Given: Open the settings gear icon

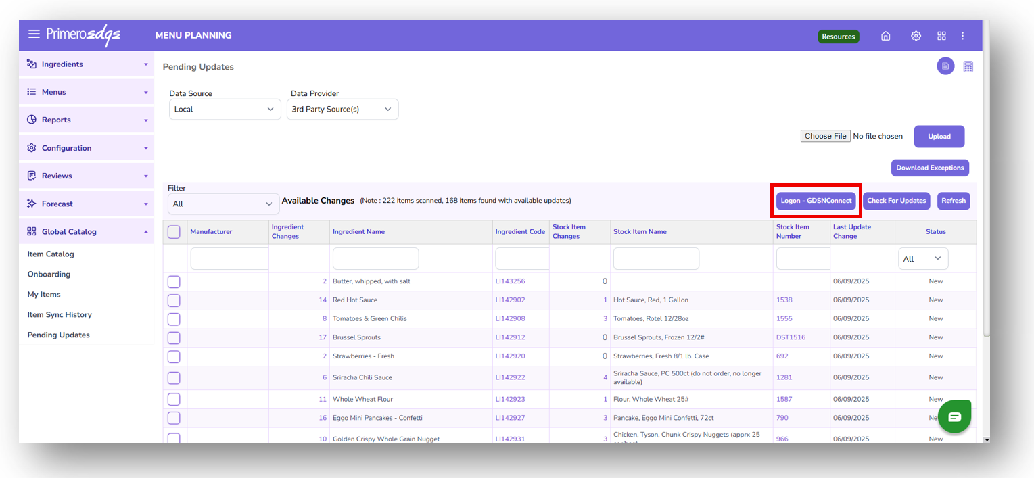Looking at the screenshot, I should pyautogui.click(x=916, y=35).
